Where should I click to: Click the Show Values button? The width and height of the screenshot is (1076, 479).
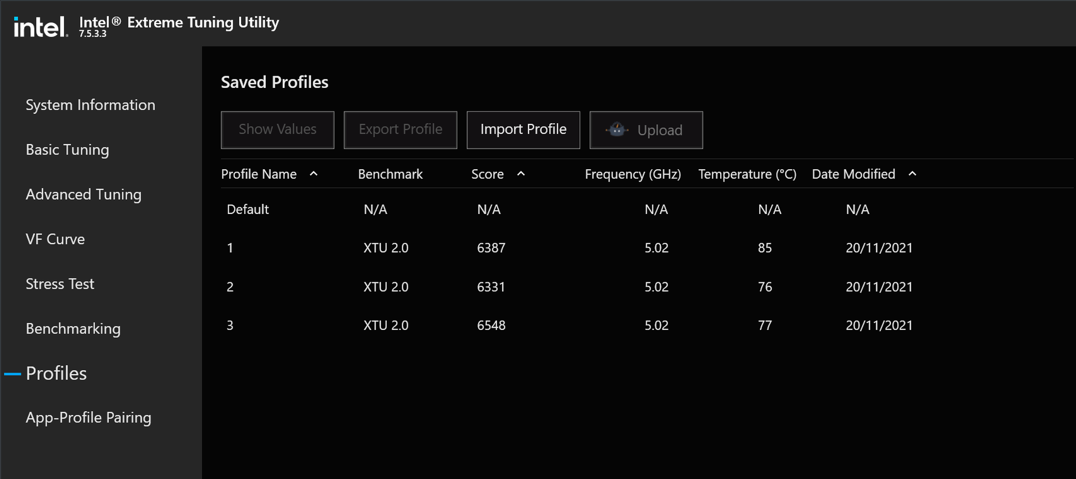click(277, 130)
